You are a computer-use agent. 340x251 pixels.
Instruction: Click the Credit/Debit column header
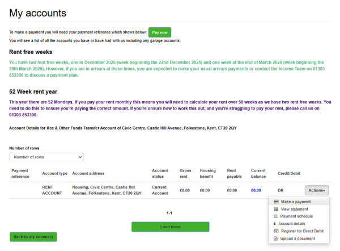click(289, 173)
